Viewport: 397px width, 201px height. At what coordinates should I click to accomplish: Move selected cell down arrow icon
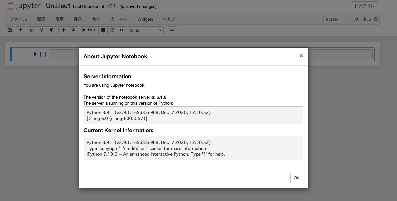73,30
